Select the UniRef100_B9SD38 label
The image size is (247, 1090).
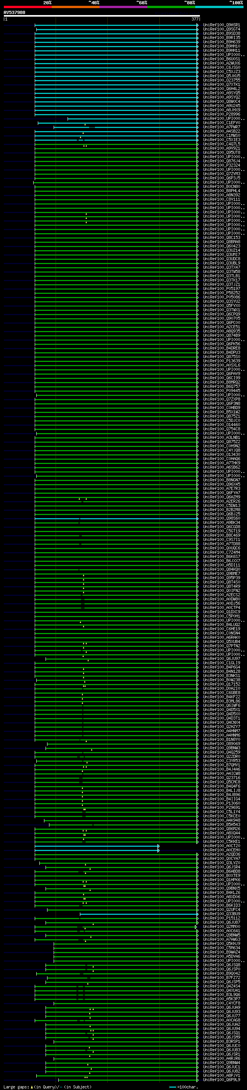tap(222, 33)
